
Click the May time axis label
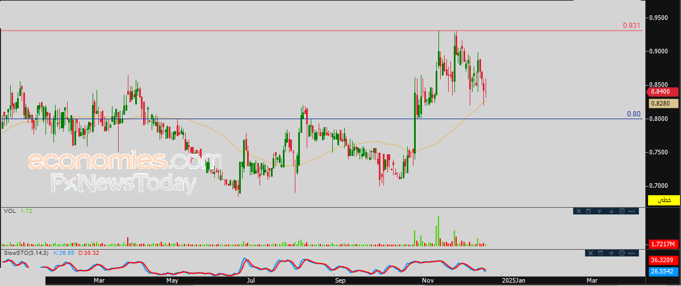pyautogui.click(x=173, y=281)
